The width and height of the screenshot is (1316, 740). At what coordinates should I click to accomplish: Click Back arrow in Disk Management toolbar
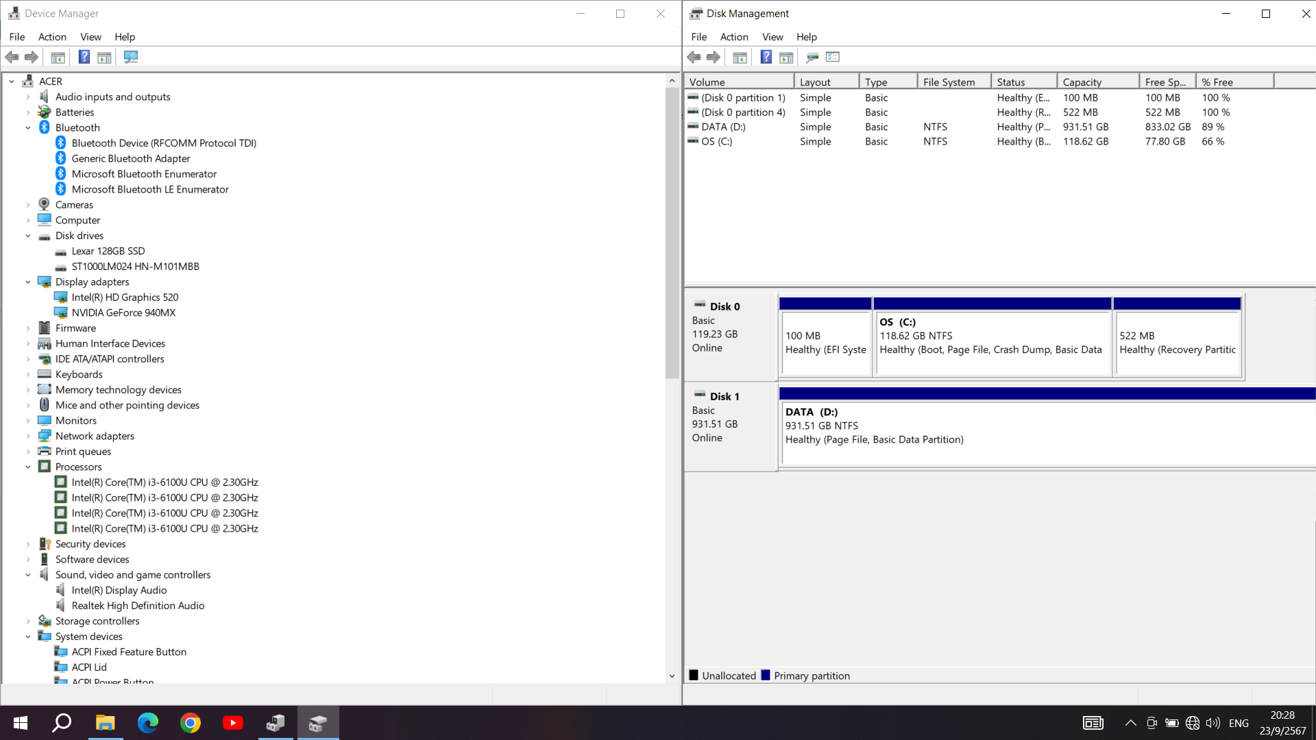pyautogui.click(x=694, y=57)
